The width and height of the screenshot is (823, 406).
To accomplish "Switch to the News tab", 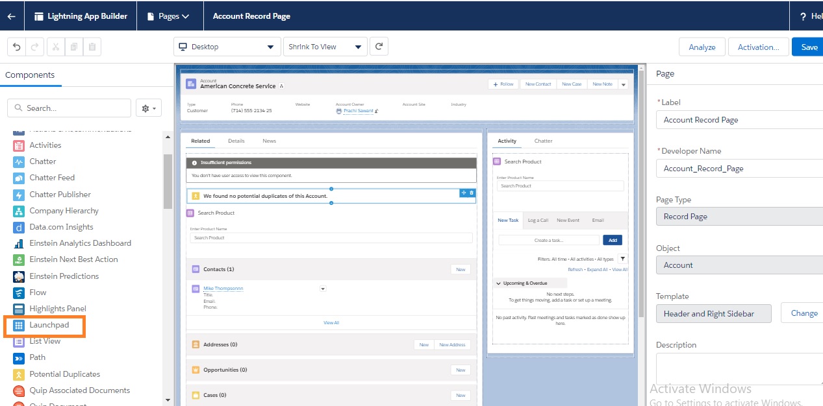I will (270, 141).
